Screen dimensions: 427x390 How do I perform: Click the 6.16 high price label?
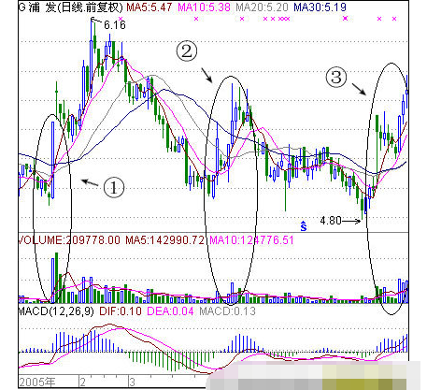click(115, 25)
